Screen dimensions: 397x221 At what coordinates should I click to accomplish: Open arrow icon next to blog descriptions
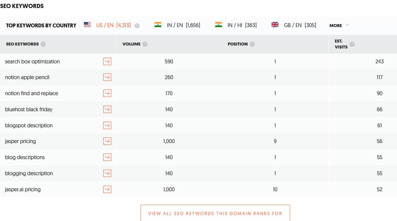tap(107, 157)
